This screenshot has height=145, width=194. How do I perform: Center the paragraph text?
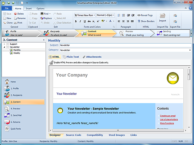[124, 21]
